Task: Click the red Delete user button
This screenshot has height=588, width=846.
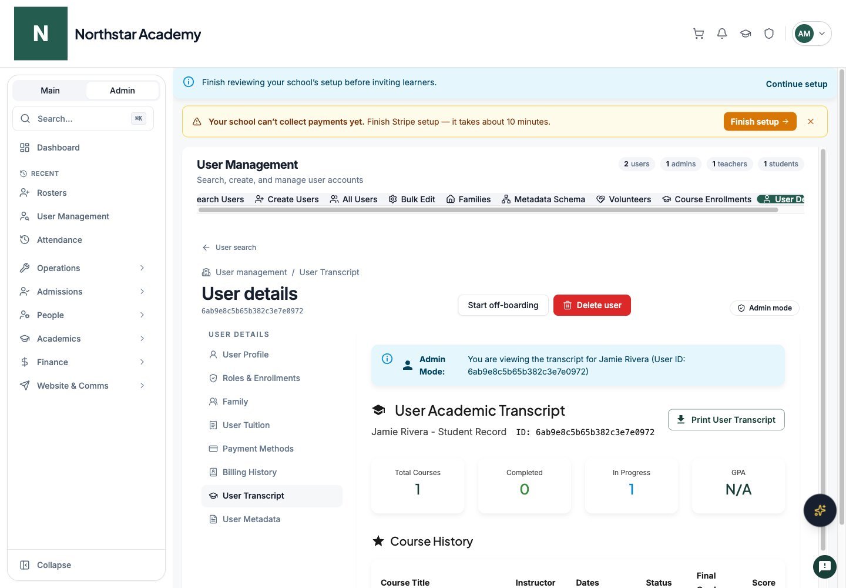Action: click(592, 305)
